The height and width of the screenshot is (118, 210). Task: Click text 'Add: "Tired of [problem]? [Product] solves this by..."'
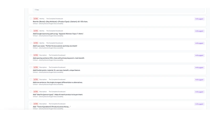[52, 107]
